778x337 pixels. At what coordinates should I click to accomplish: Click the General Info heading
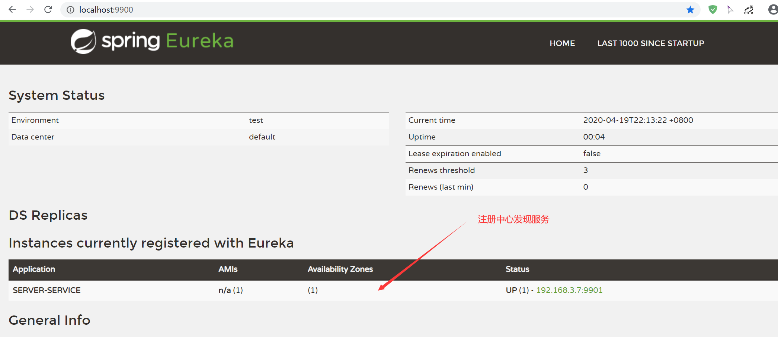click(x=49, y=320)
